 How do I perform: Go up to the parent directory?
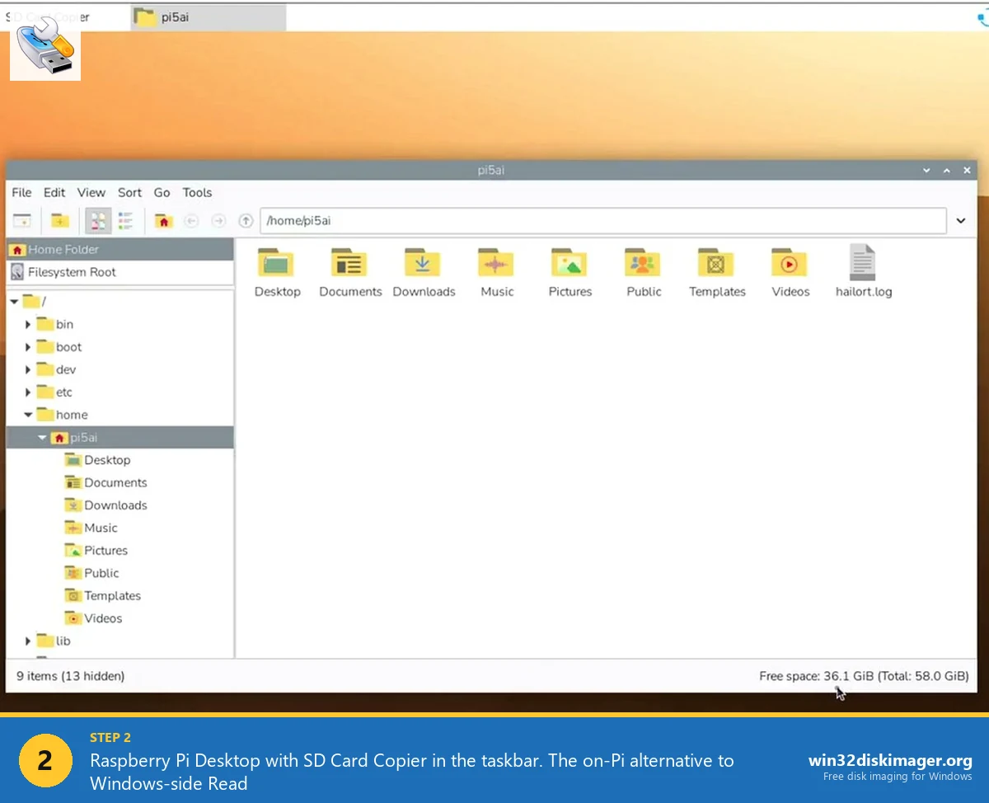(246, 220)
